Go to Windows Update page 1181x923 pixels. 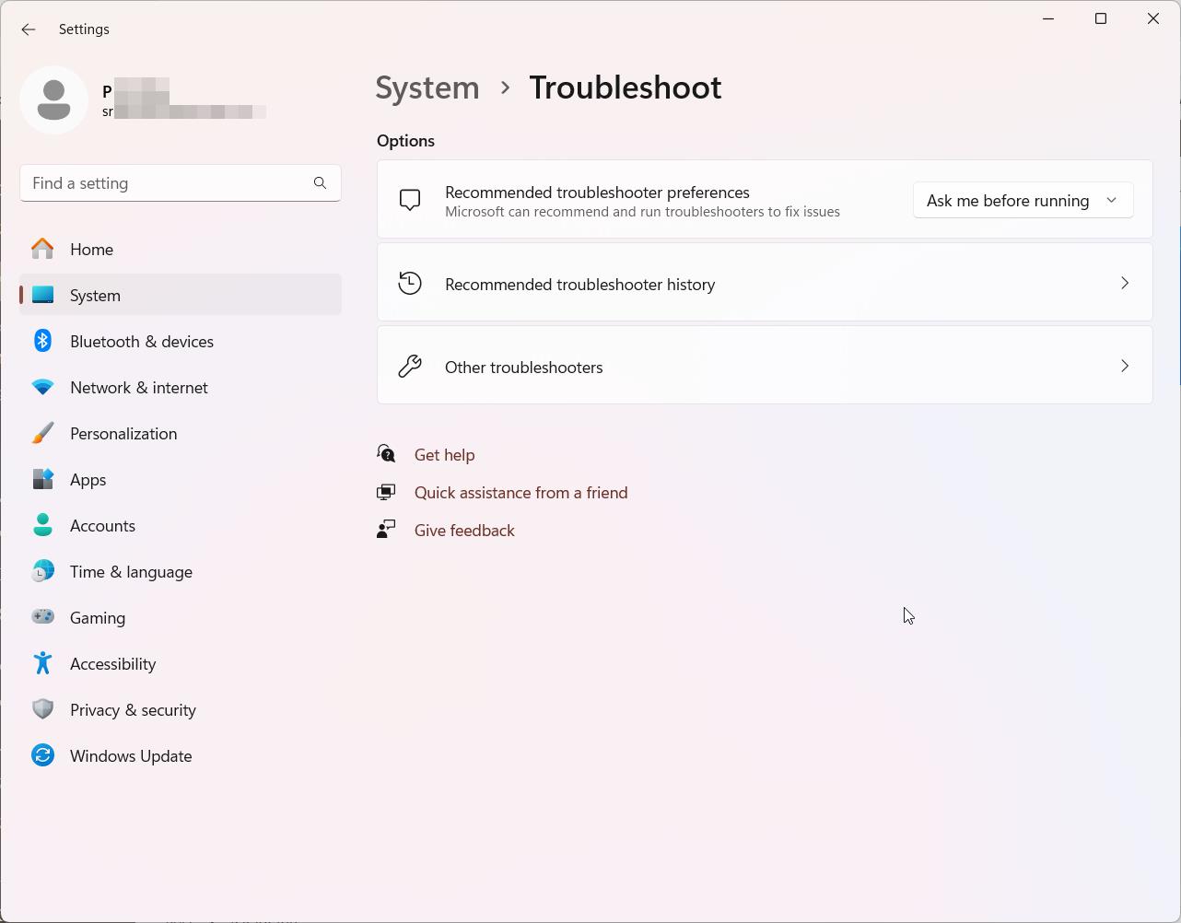pos(181,755)
